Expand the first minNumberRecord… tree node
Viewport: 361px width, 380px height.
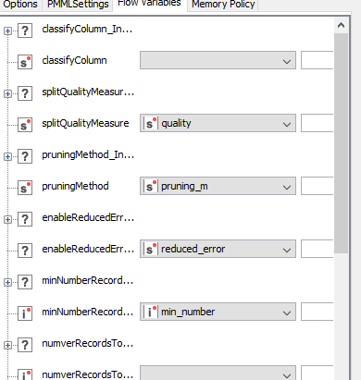[x=7, y=282]
